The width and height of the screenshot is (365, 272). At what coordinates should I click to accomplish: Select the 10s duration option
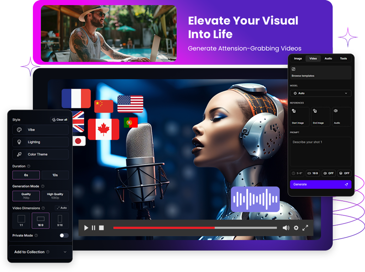[55, 175]
